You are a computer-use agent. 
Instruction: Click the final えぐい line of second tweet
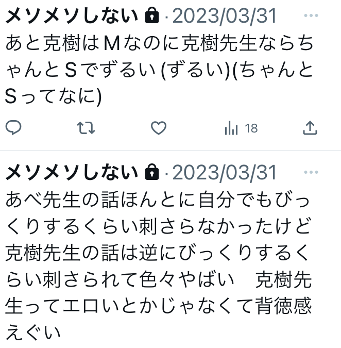[33, 333]
